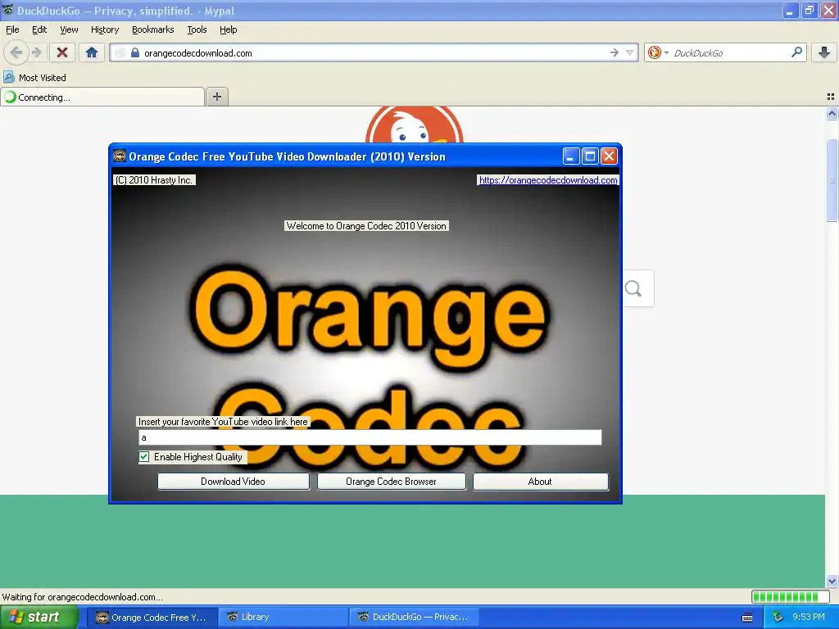Open the orangecodecdownload.com link in dialog
Image resolution: width=839 pixels, height=629 pixels.
[x=548, y=180]
